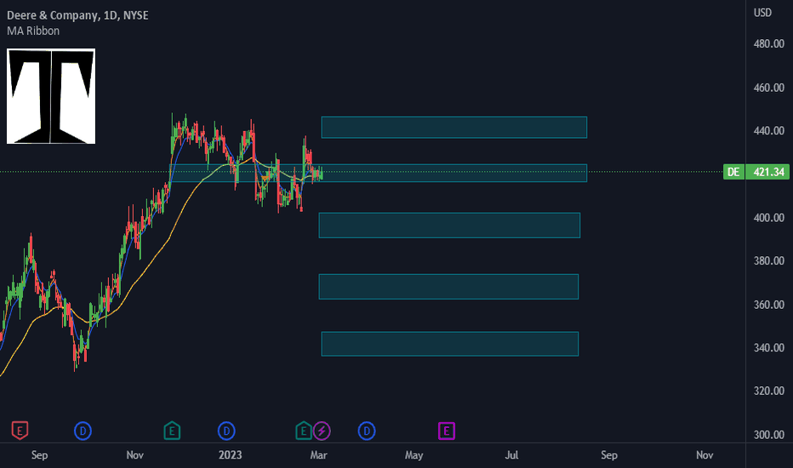
Task: Click the purple lightning bolt event icon
Action: point(322,431)
